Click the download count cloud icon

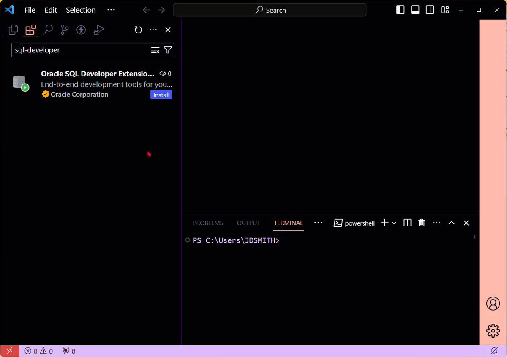(x=163, y=74)
